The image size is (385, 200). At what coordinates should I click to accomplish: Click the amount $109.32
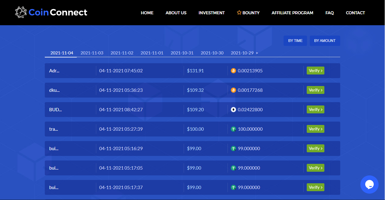[196, 90]
